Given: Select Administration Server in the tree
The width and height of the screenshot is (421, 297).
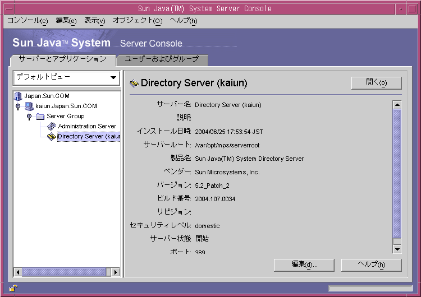Looking at the screenshot, I should [87, 126].
